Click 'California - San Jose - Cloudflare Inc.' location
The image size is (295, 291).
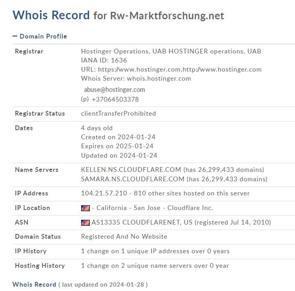(x=155, y=208)
